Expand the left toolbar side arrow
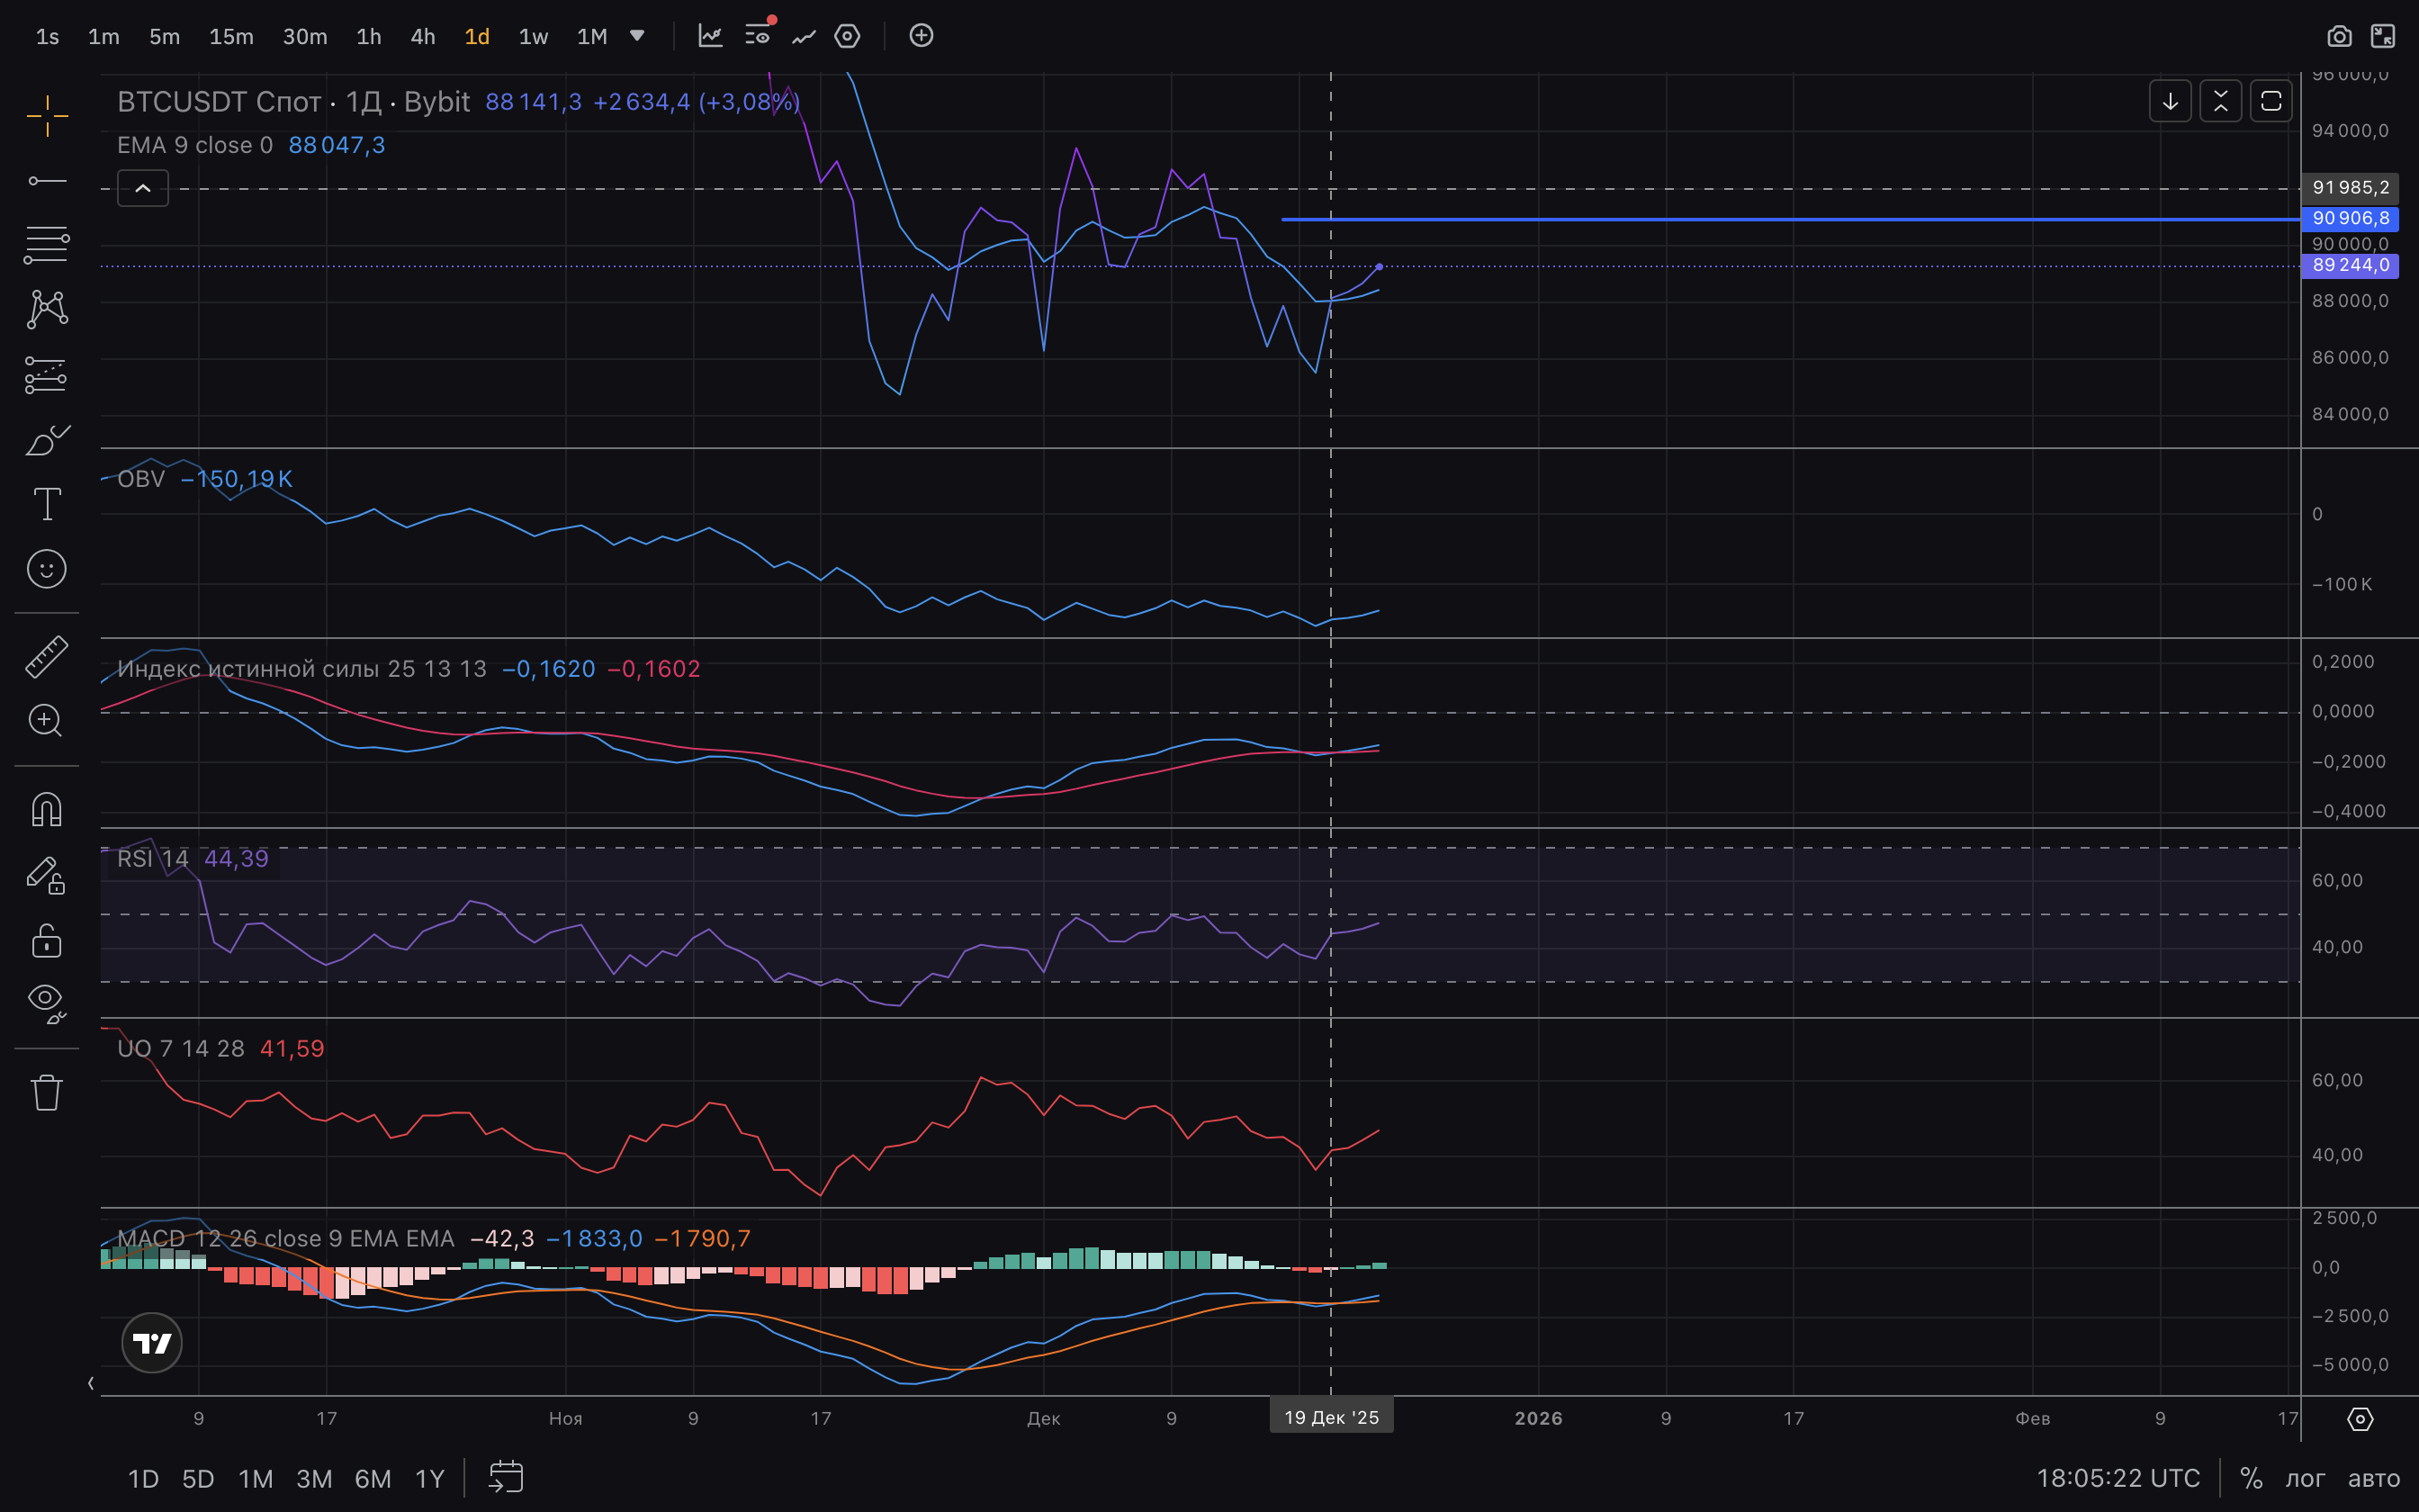The image size is (2419, 1512). click(x=91, y=1383)
